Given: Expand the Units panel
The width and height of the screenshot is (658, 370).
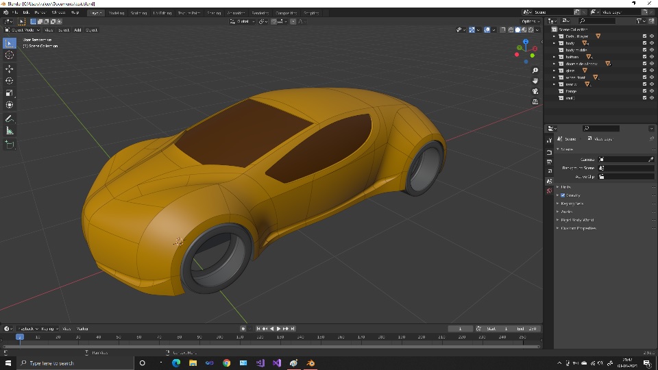Looking at the screenshot, I should click(565, 186).
